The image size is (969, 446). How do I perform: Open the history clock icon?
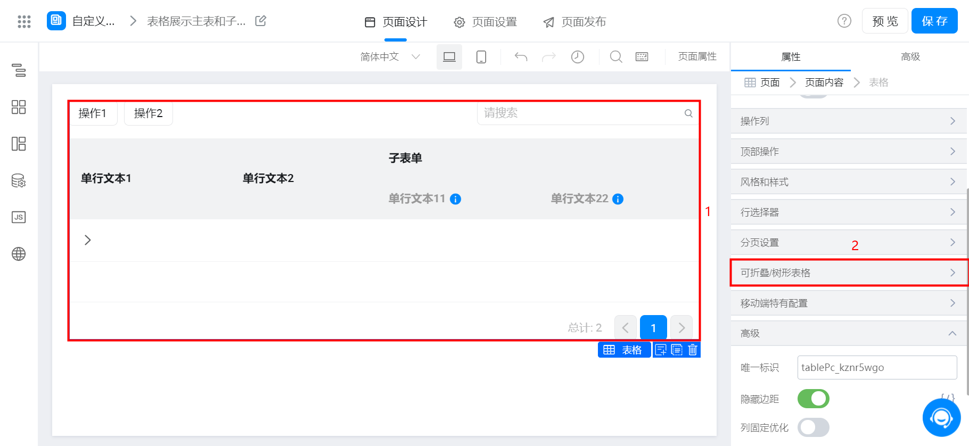pyautogui.click(x=577, y=57)
